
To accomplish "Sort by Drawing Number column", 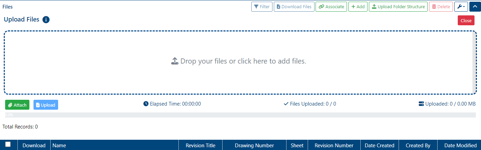I will [x=254, y=145].
